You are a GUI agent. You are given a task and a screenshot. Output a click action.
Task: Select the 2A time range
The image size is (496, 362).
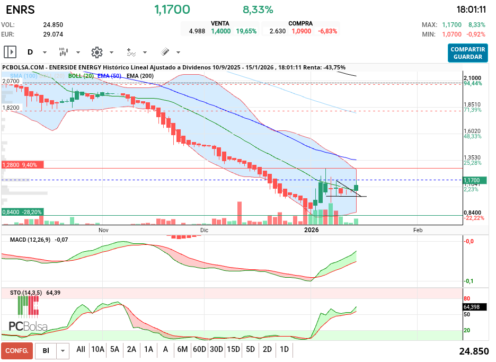click(x=131, y=349)
